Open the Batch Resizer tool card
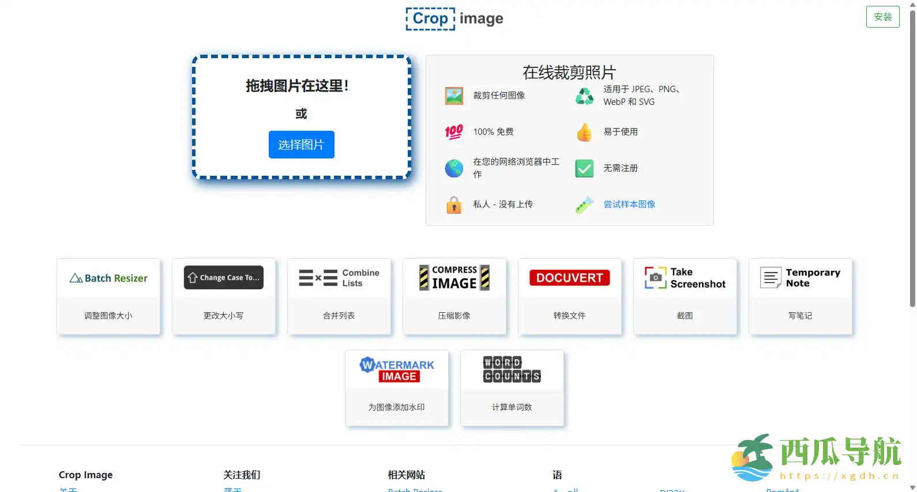Screen dimensions: 917x492 pyautogui.click(x=108, y=296)
